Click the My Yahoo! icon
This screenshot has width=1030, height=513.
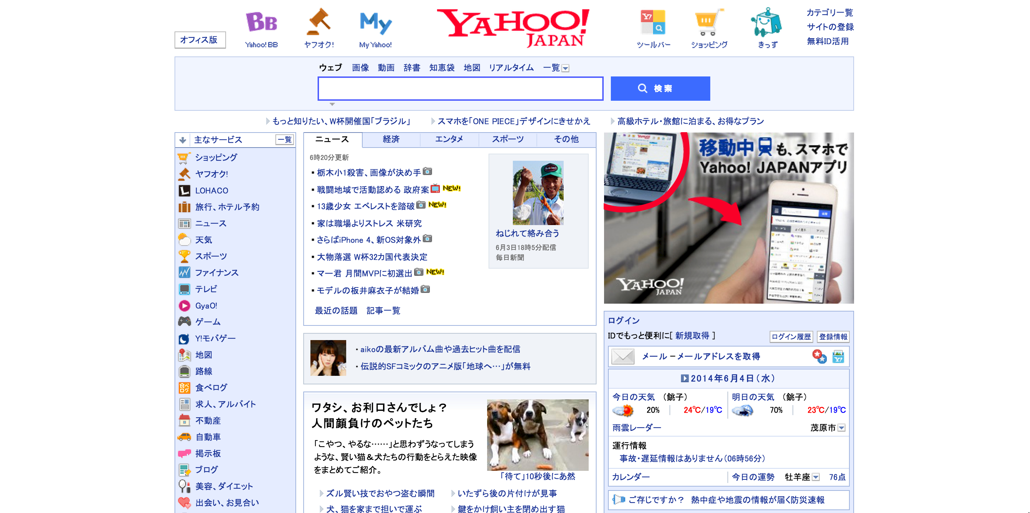[x=376, y=23]
